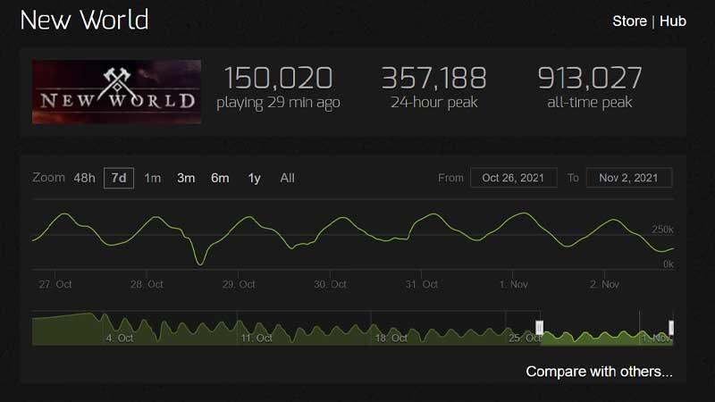Screen dimensions: 715x402
Task: Click the 2. Nov axis label
Action: click(604, 284)
